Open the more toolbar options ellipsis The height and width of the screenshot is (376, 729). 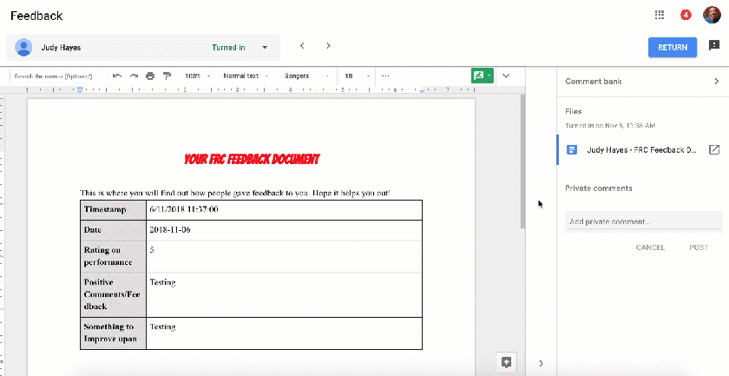385,76
